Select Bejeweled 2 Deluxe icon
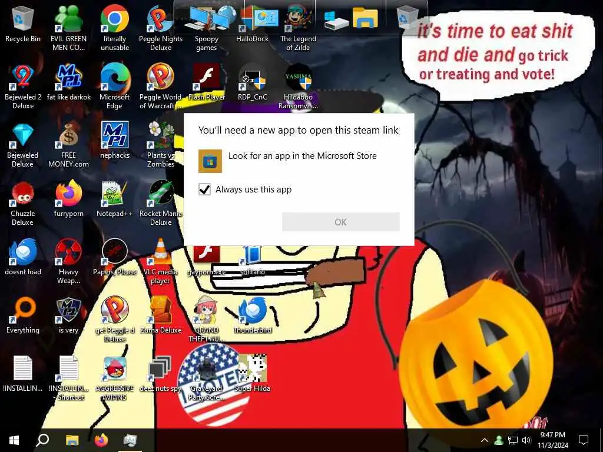This screenshot has width=603, height=452. [23, 77]
